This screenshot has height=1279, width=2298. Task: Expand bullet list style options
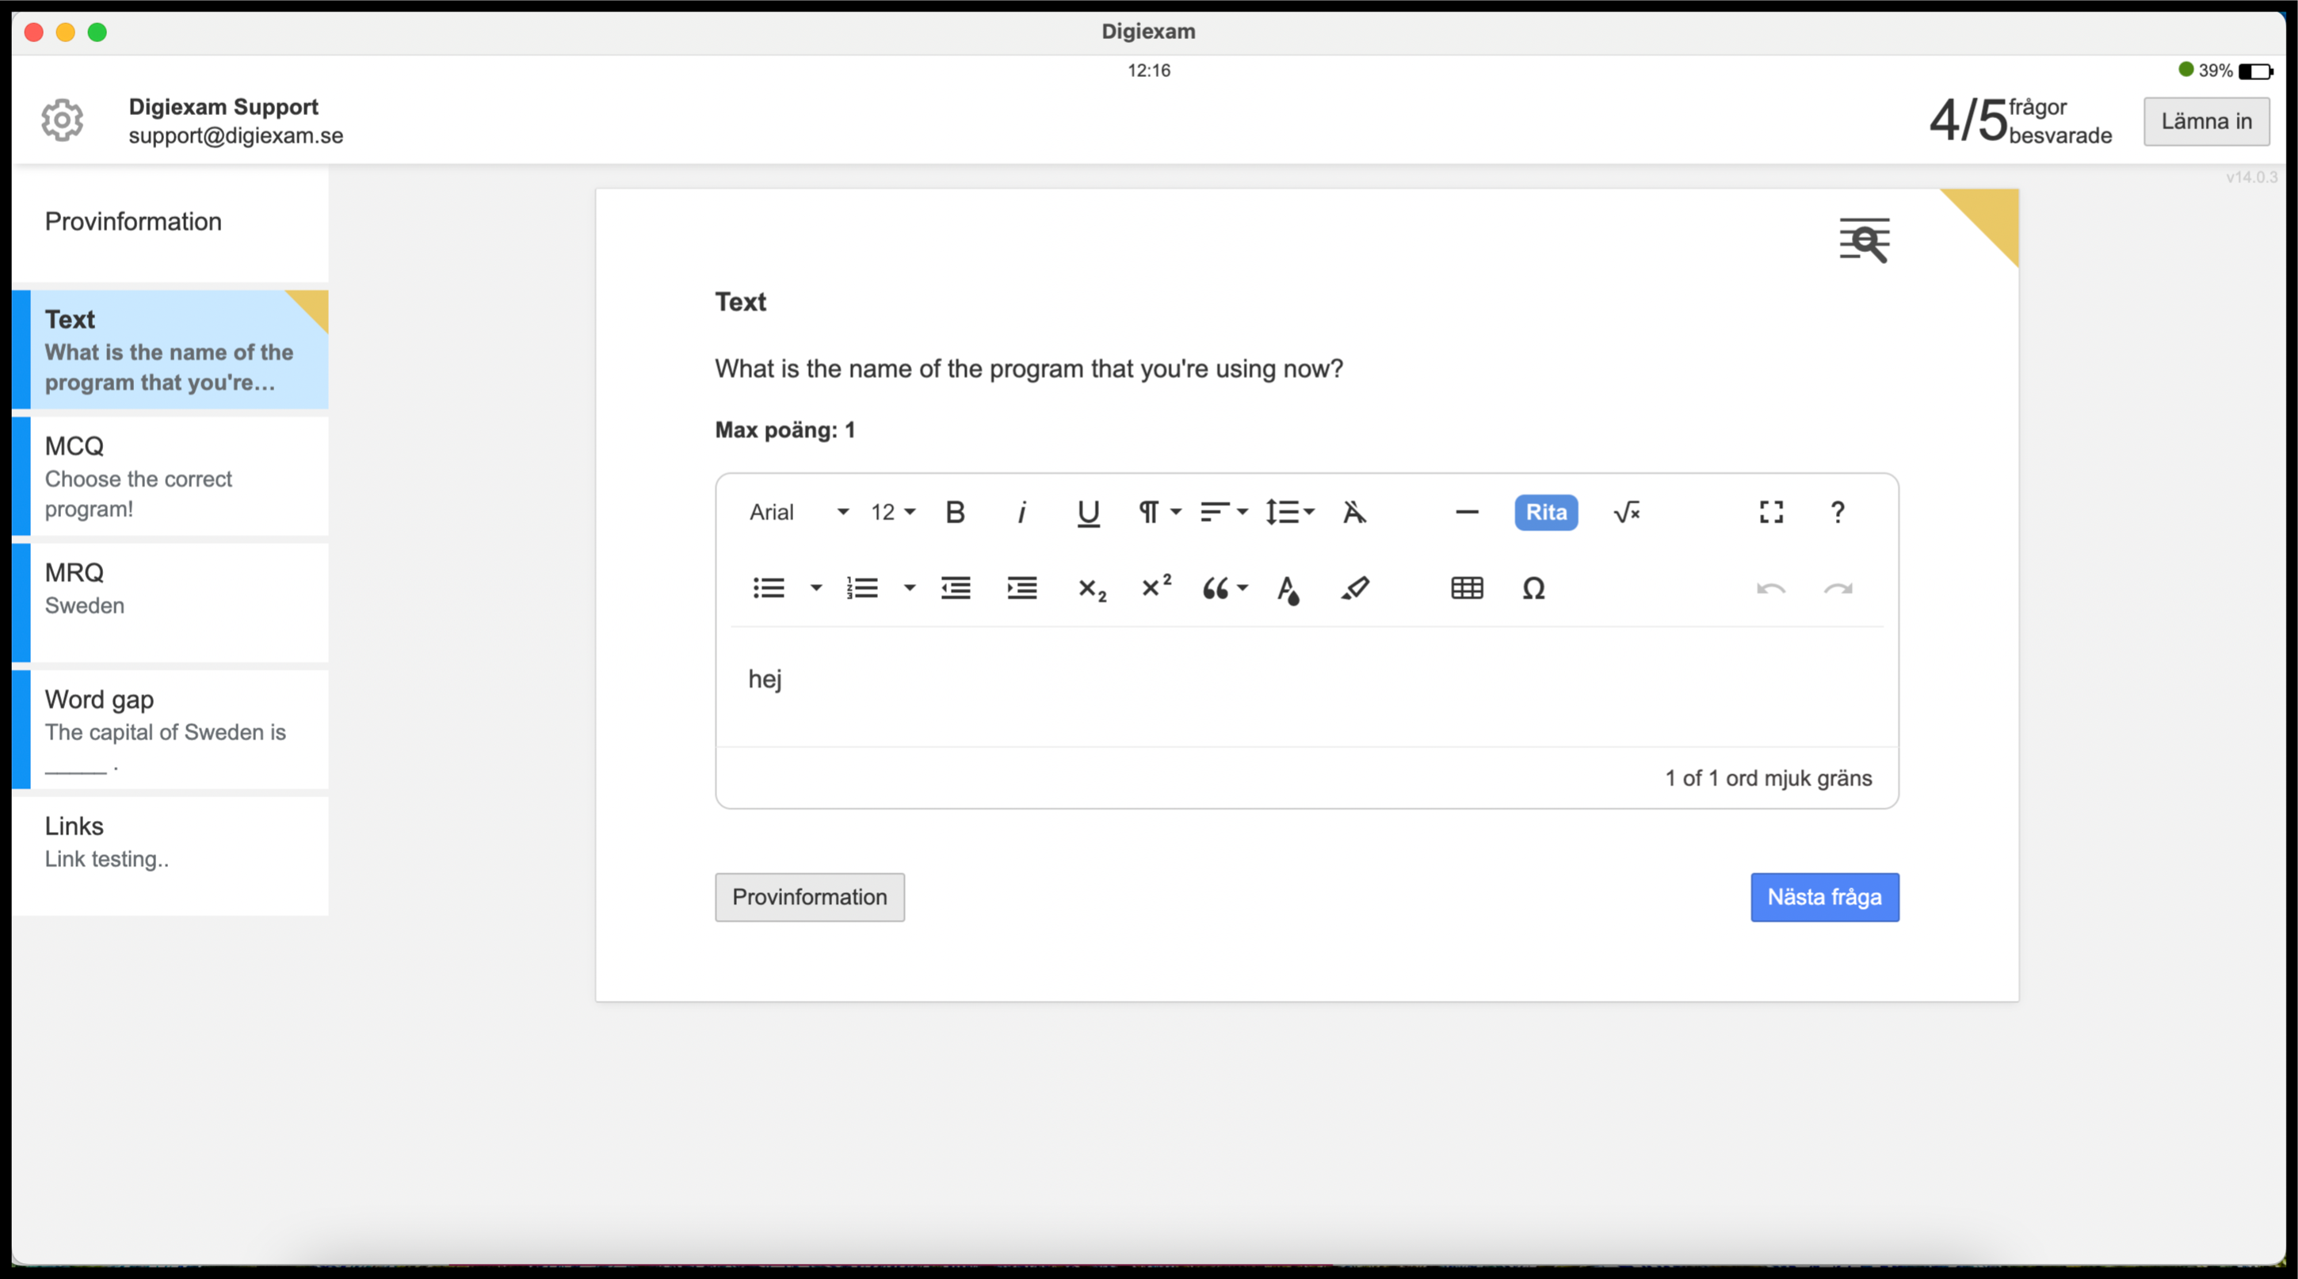[815, 588]
